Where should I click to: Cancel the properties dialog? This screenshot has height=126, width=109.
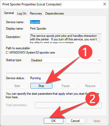(75, 121)
